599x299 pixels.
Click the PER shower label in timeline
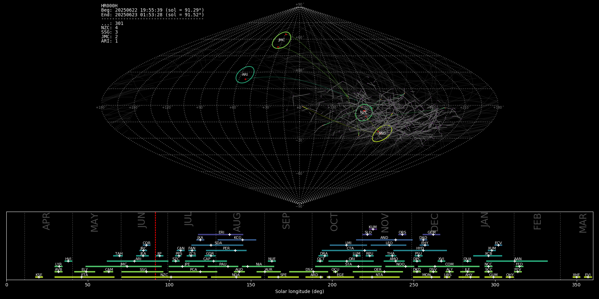[226, 248]
